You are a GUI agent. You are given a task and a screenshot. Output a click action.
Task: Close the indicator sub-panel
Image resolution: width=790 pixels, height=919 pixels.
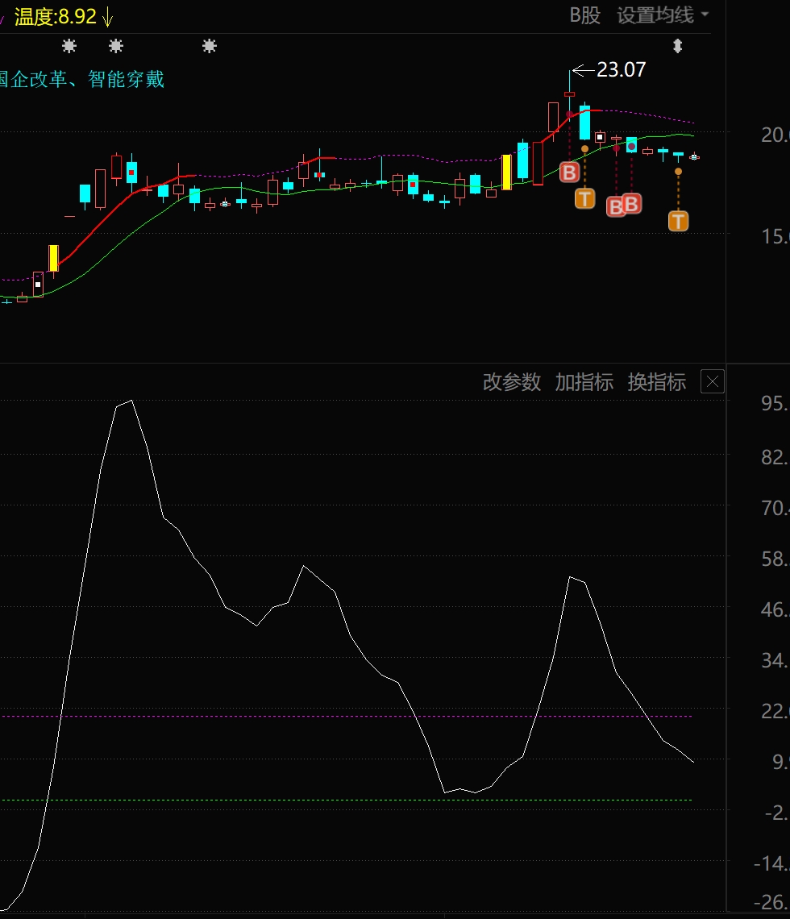713,382
